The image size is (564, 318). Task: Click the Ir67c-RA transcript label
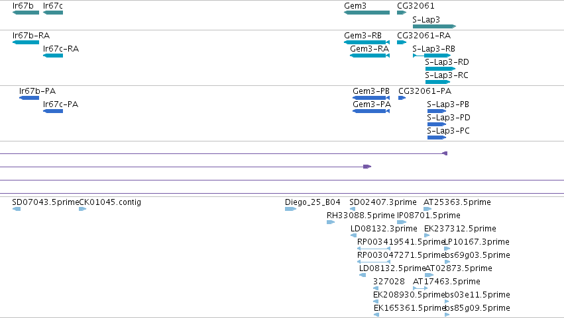(x=61, y=49)
